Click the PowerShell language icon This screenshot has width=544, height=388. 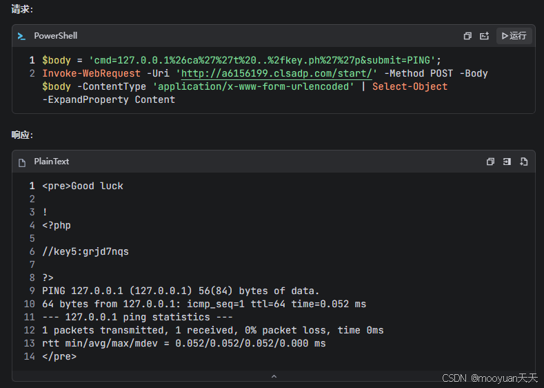coord(21,36)
